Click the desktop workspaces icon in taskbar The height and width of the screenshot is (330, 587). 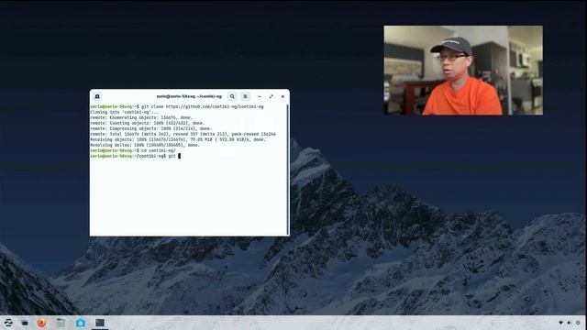point(25,323)
